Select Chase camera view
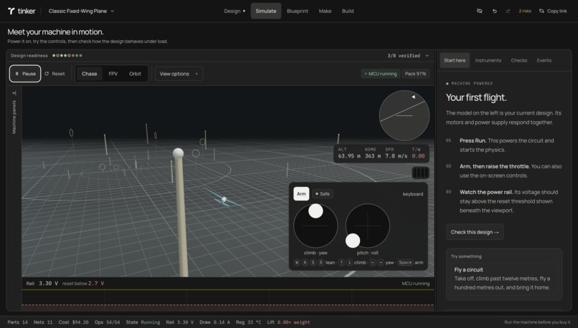This screenshot has height=328, width=578. (x=89, y=74)
